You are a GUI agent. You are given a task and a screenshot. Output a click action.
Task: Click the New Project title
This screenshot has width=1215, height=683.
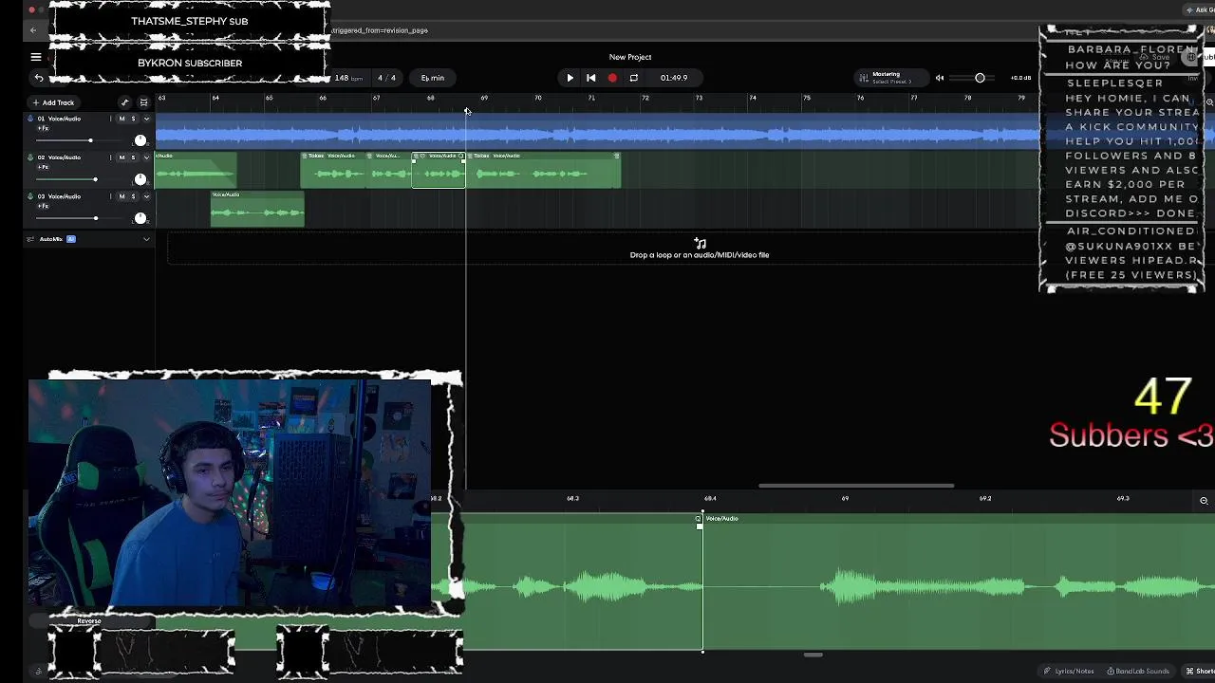click(630, 57)
